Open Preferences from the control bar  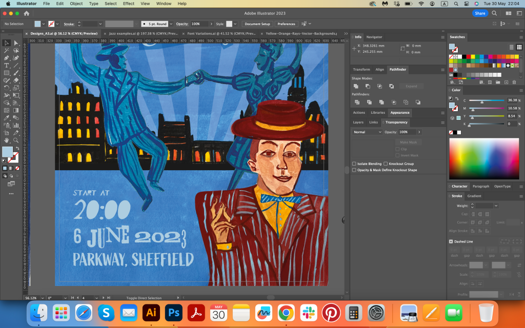286,24
